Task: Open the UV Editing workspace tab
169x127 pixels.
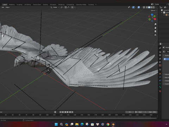Action: (27, 5)
